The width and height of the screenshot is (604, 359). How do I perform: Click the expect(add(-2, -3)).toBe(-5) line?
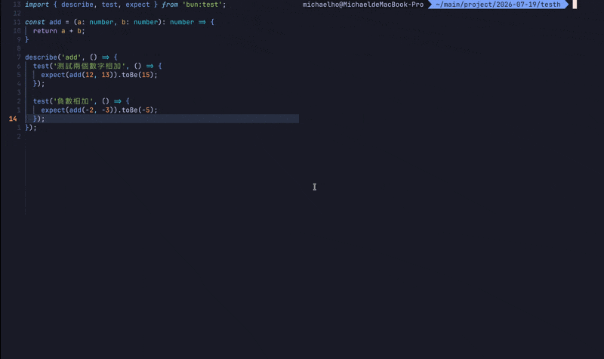click(100, 110)
